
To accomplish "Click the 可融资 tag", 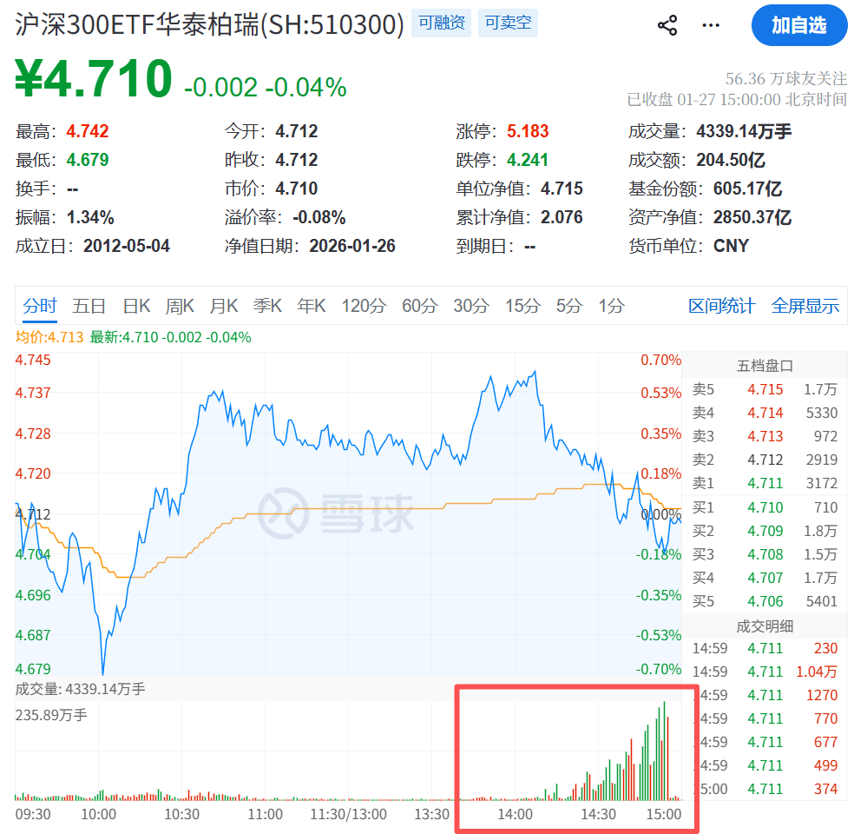I will (443, 23).
